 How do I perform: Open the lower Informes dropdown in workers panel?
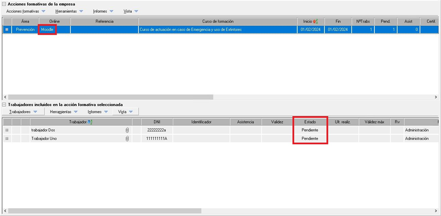(97, 112)
